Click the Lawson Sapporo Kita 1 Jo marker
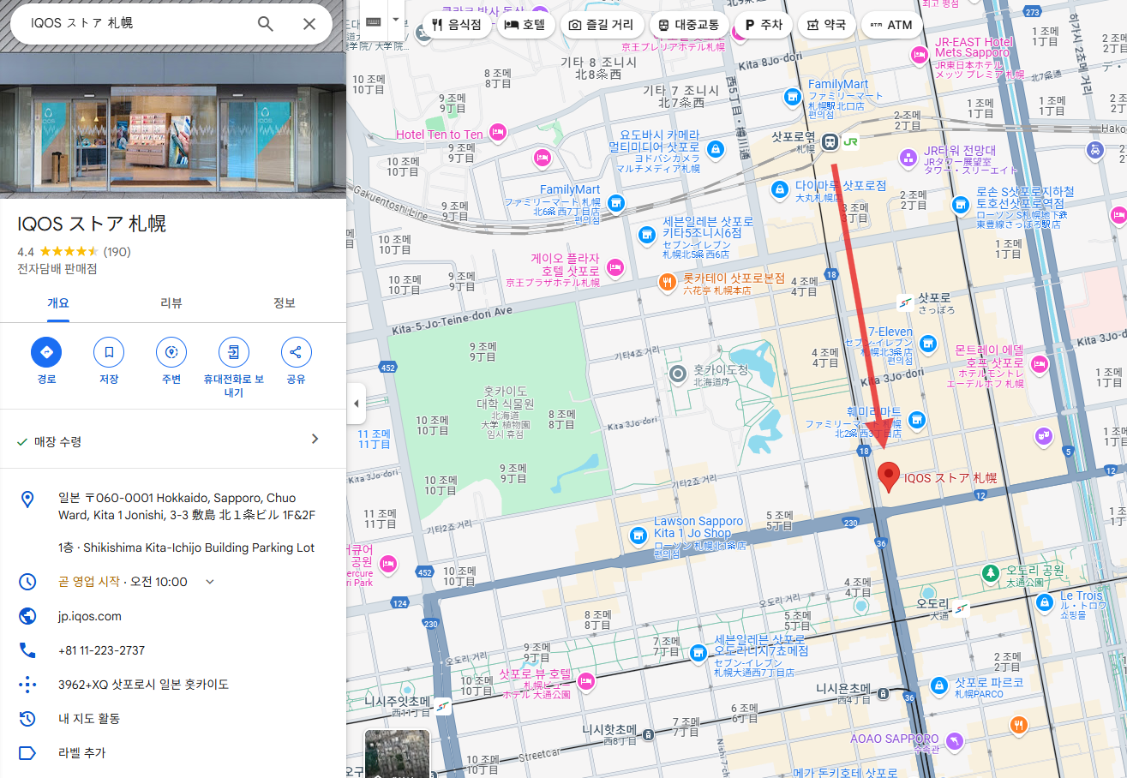This screenshot has width=1127, height=778. [x=638, y=536]
